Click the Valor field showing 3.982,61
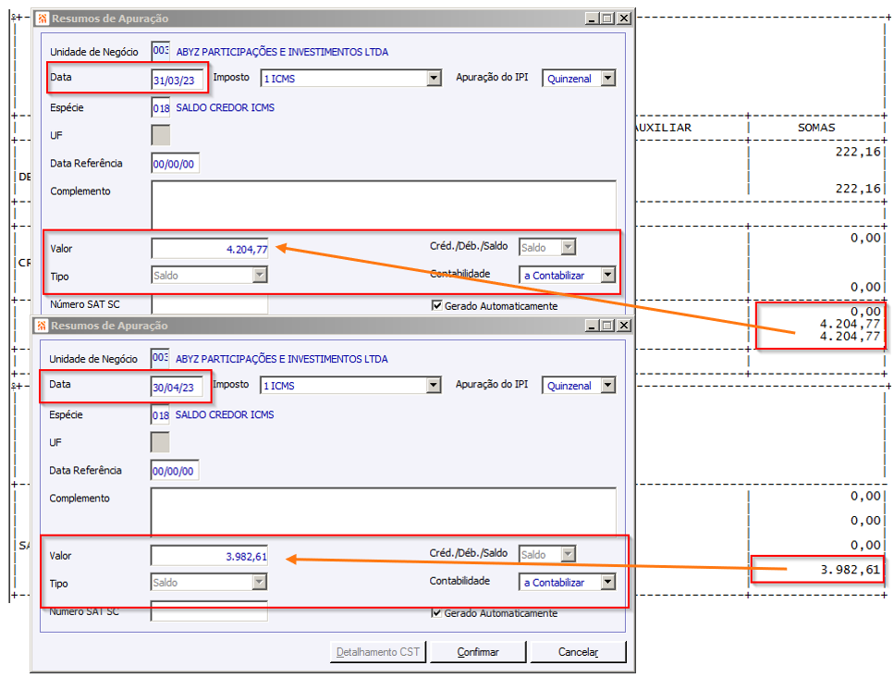The width and height of the screenshot is (894, 678). tap(209, 556)
